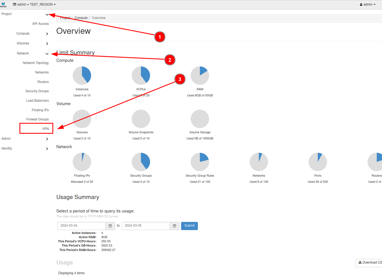Screen dimensions: 382x277
Task: Open VPN in the Network menu
Action: coord(45,129)
